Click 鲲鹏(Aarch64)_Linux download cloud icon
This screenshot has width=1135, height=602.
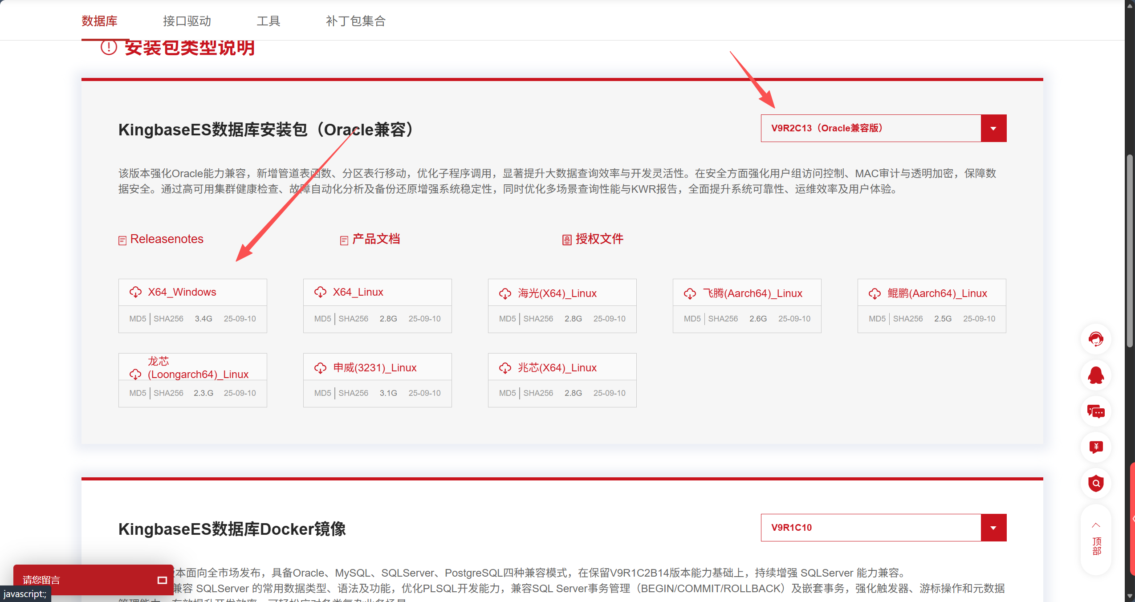pyautogui.click(x=875, y=293)
